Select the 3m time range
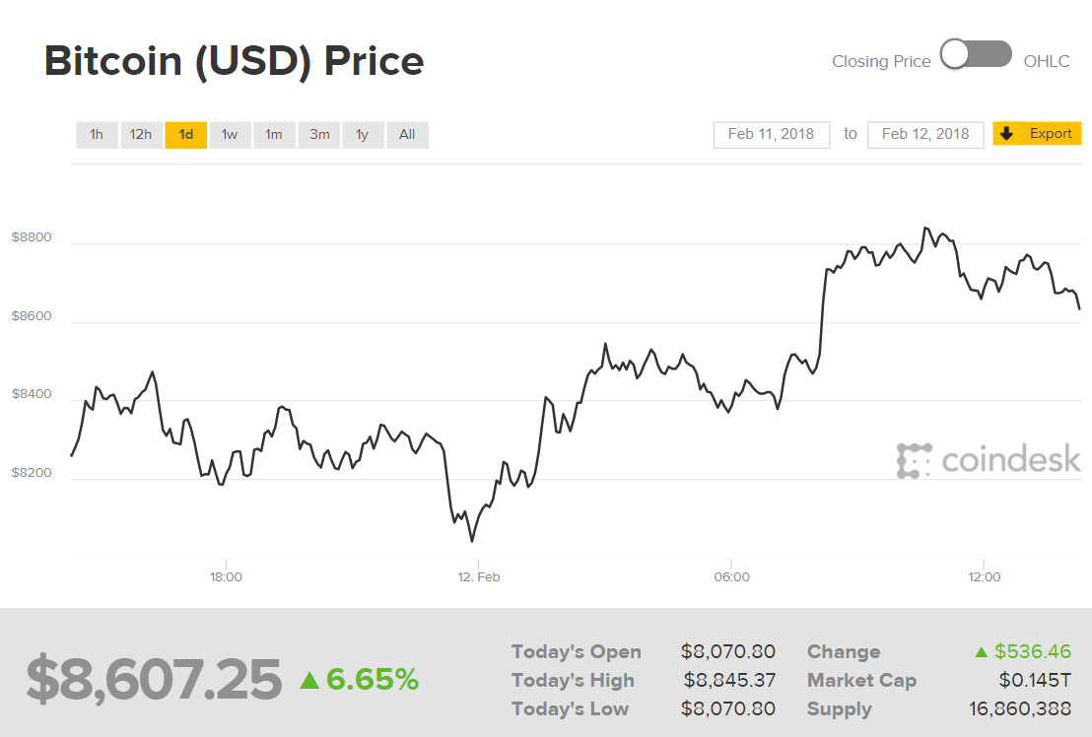Viewport: 1092px width, 737px height. coord(318,134)
